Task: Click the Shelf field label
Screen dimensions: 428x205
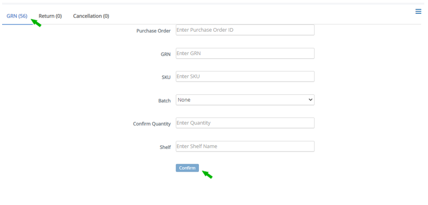Action: (165, 147)
